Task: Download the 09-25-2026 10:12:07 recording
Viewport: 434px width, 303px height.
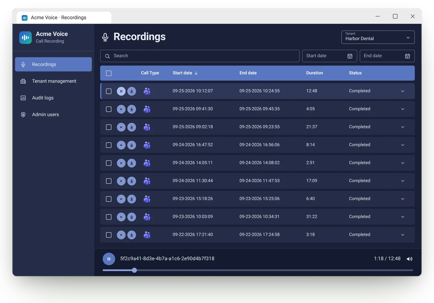Action: pos(132,91)
